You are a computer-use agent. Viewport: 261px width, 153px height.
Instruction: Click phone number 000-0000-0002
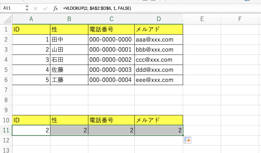(112, 60)
